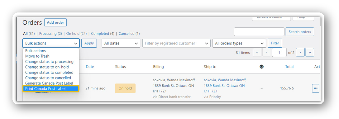Click the Status column header
Image resolution: width=339 pixels, height=119 pixels.
pyautogui.click(x=120, y=67)
